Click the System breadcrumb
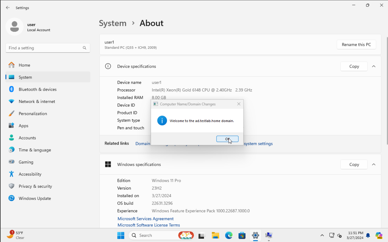 pos(112,23)
